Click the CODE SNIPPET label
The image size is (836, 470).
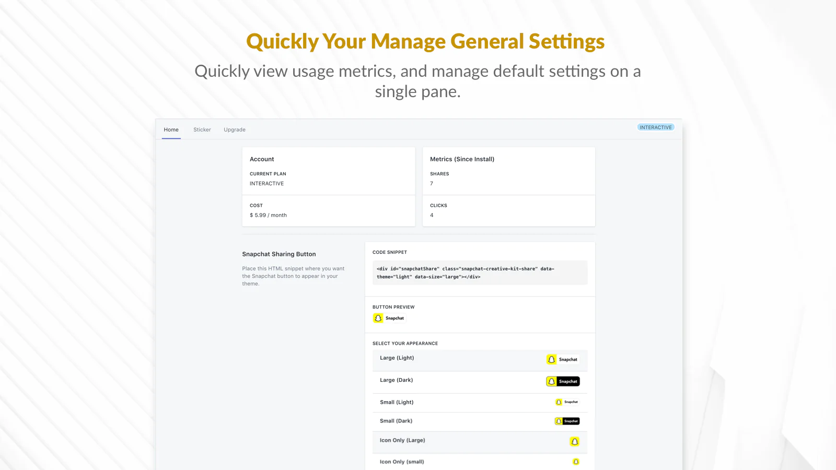point(390,252)
